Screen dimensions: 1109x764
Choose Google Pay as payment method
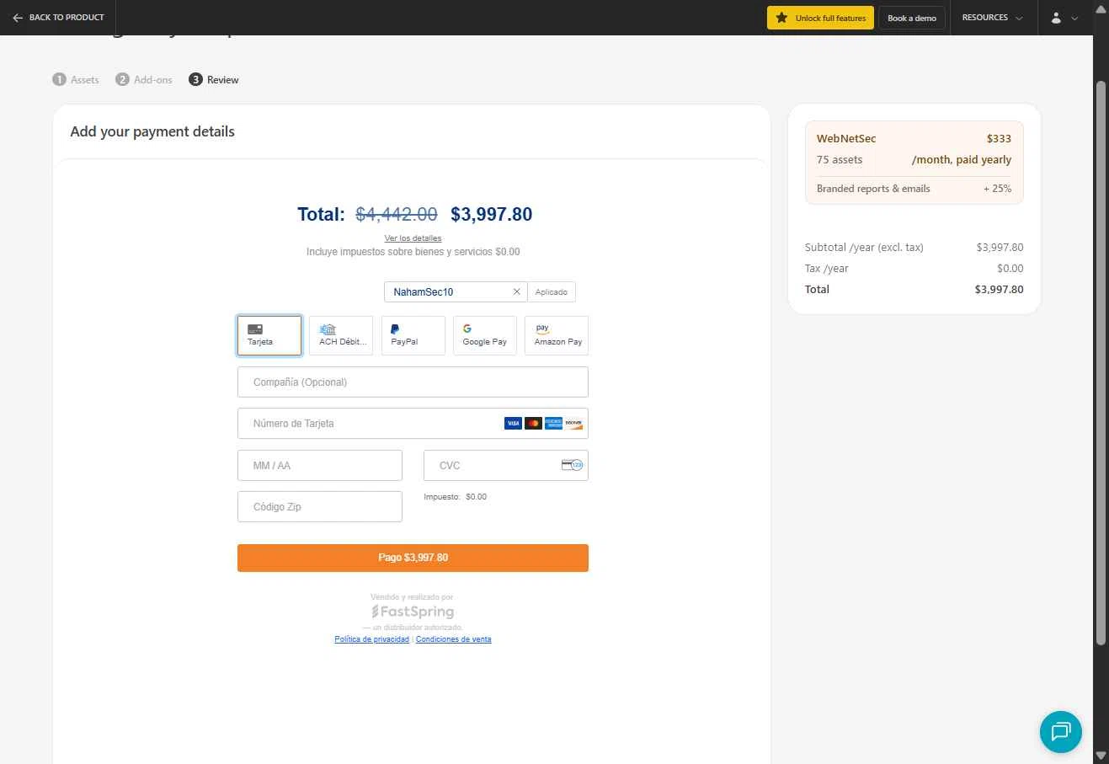pyautogui.click(x=485, y=335)
